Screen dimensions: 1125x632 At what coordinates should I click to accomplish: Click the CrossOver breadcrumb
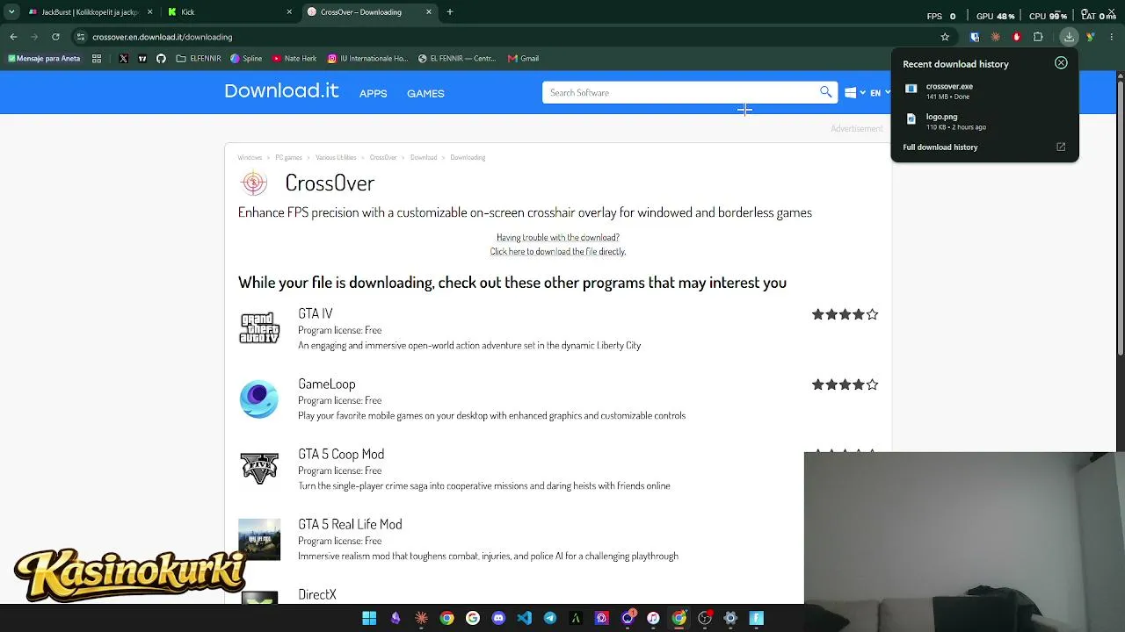(x=383, y=157)
